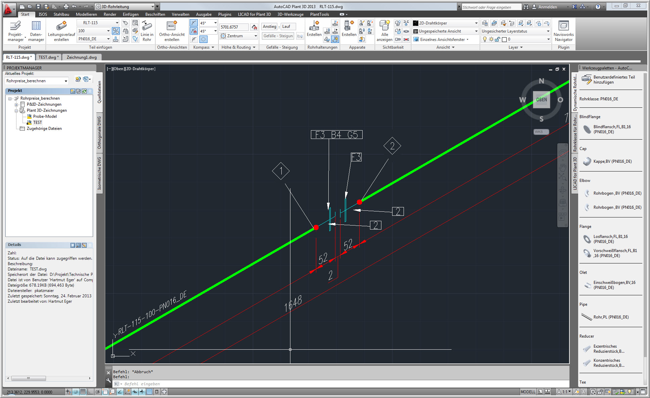
Task: Click the elevation field showing 5701.6757
Action: coord(234,27)
